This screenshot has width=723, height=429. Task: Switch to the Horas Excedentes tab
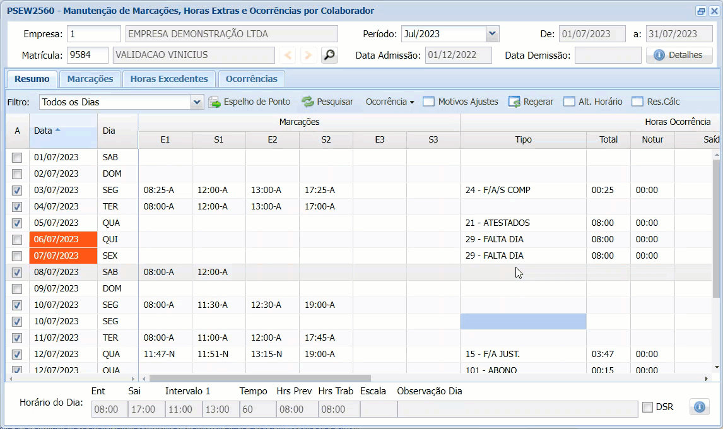click(169, 79)
